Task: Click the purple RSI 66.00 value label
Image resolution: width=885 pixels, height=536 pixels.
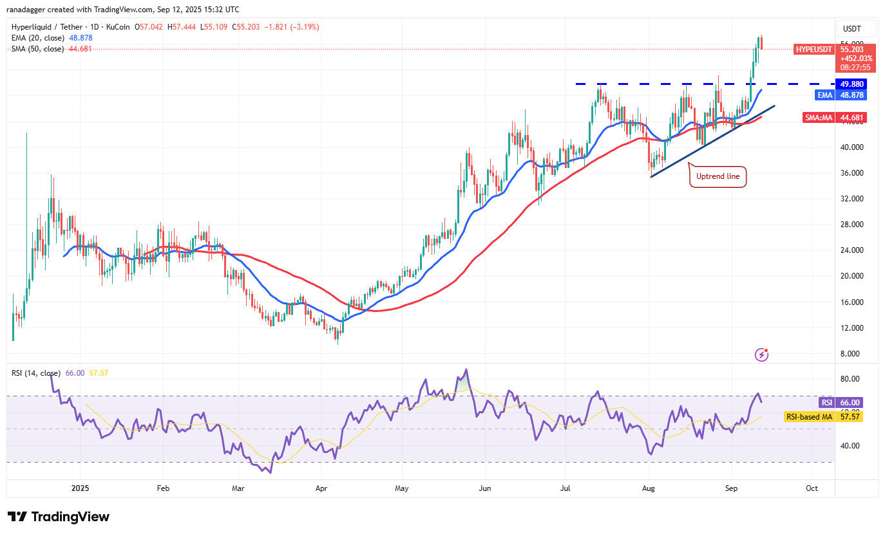Action: (x=841, y=402)
